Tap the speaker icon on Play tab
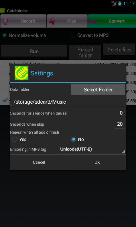 coord(52,21)
